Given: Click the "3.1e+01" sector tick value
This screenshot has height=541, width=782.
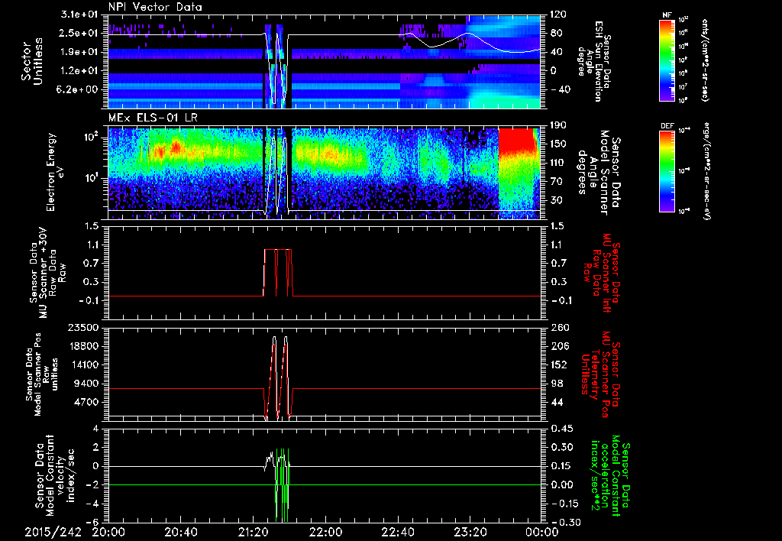Looking at the screenshot, I should 80,15.
